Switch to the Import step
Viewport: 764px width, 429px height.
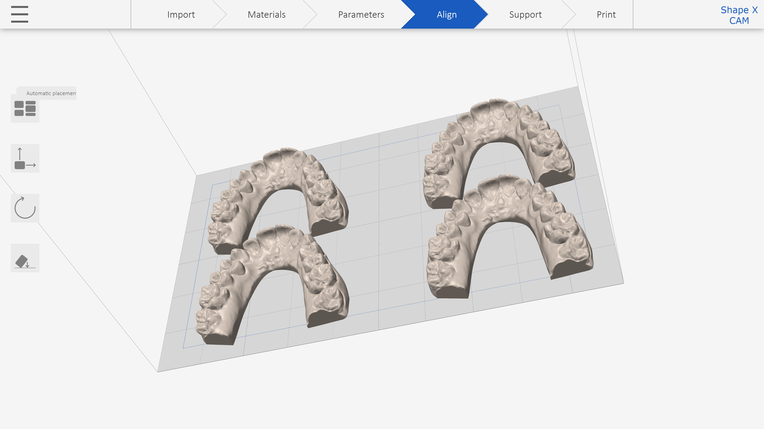click(181, 14)
